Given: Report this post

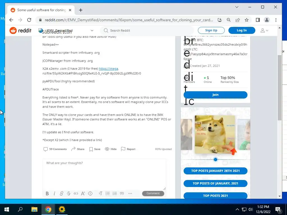Looking at the screenshot, I should click(128, 149).
